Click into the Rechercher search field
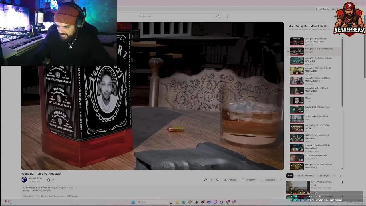This screenshot has height=206, width=366. 175,16
